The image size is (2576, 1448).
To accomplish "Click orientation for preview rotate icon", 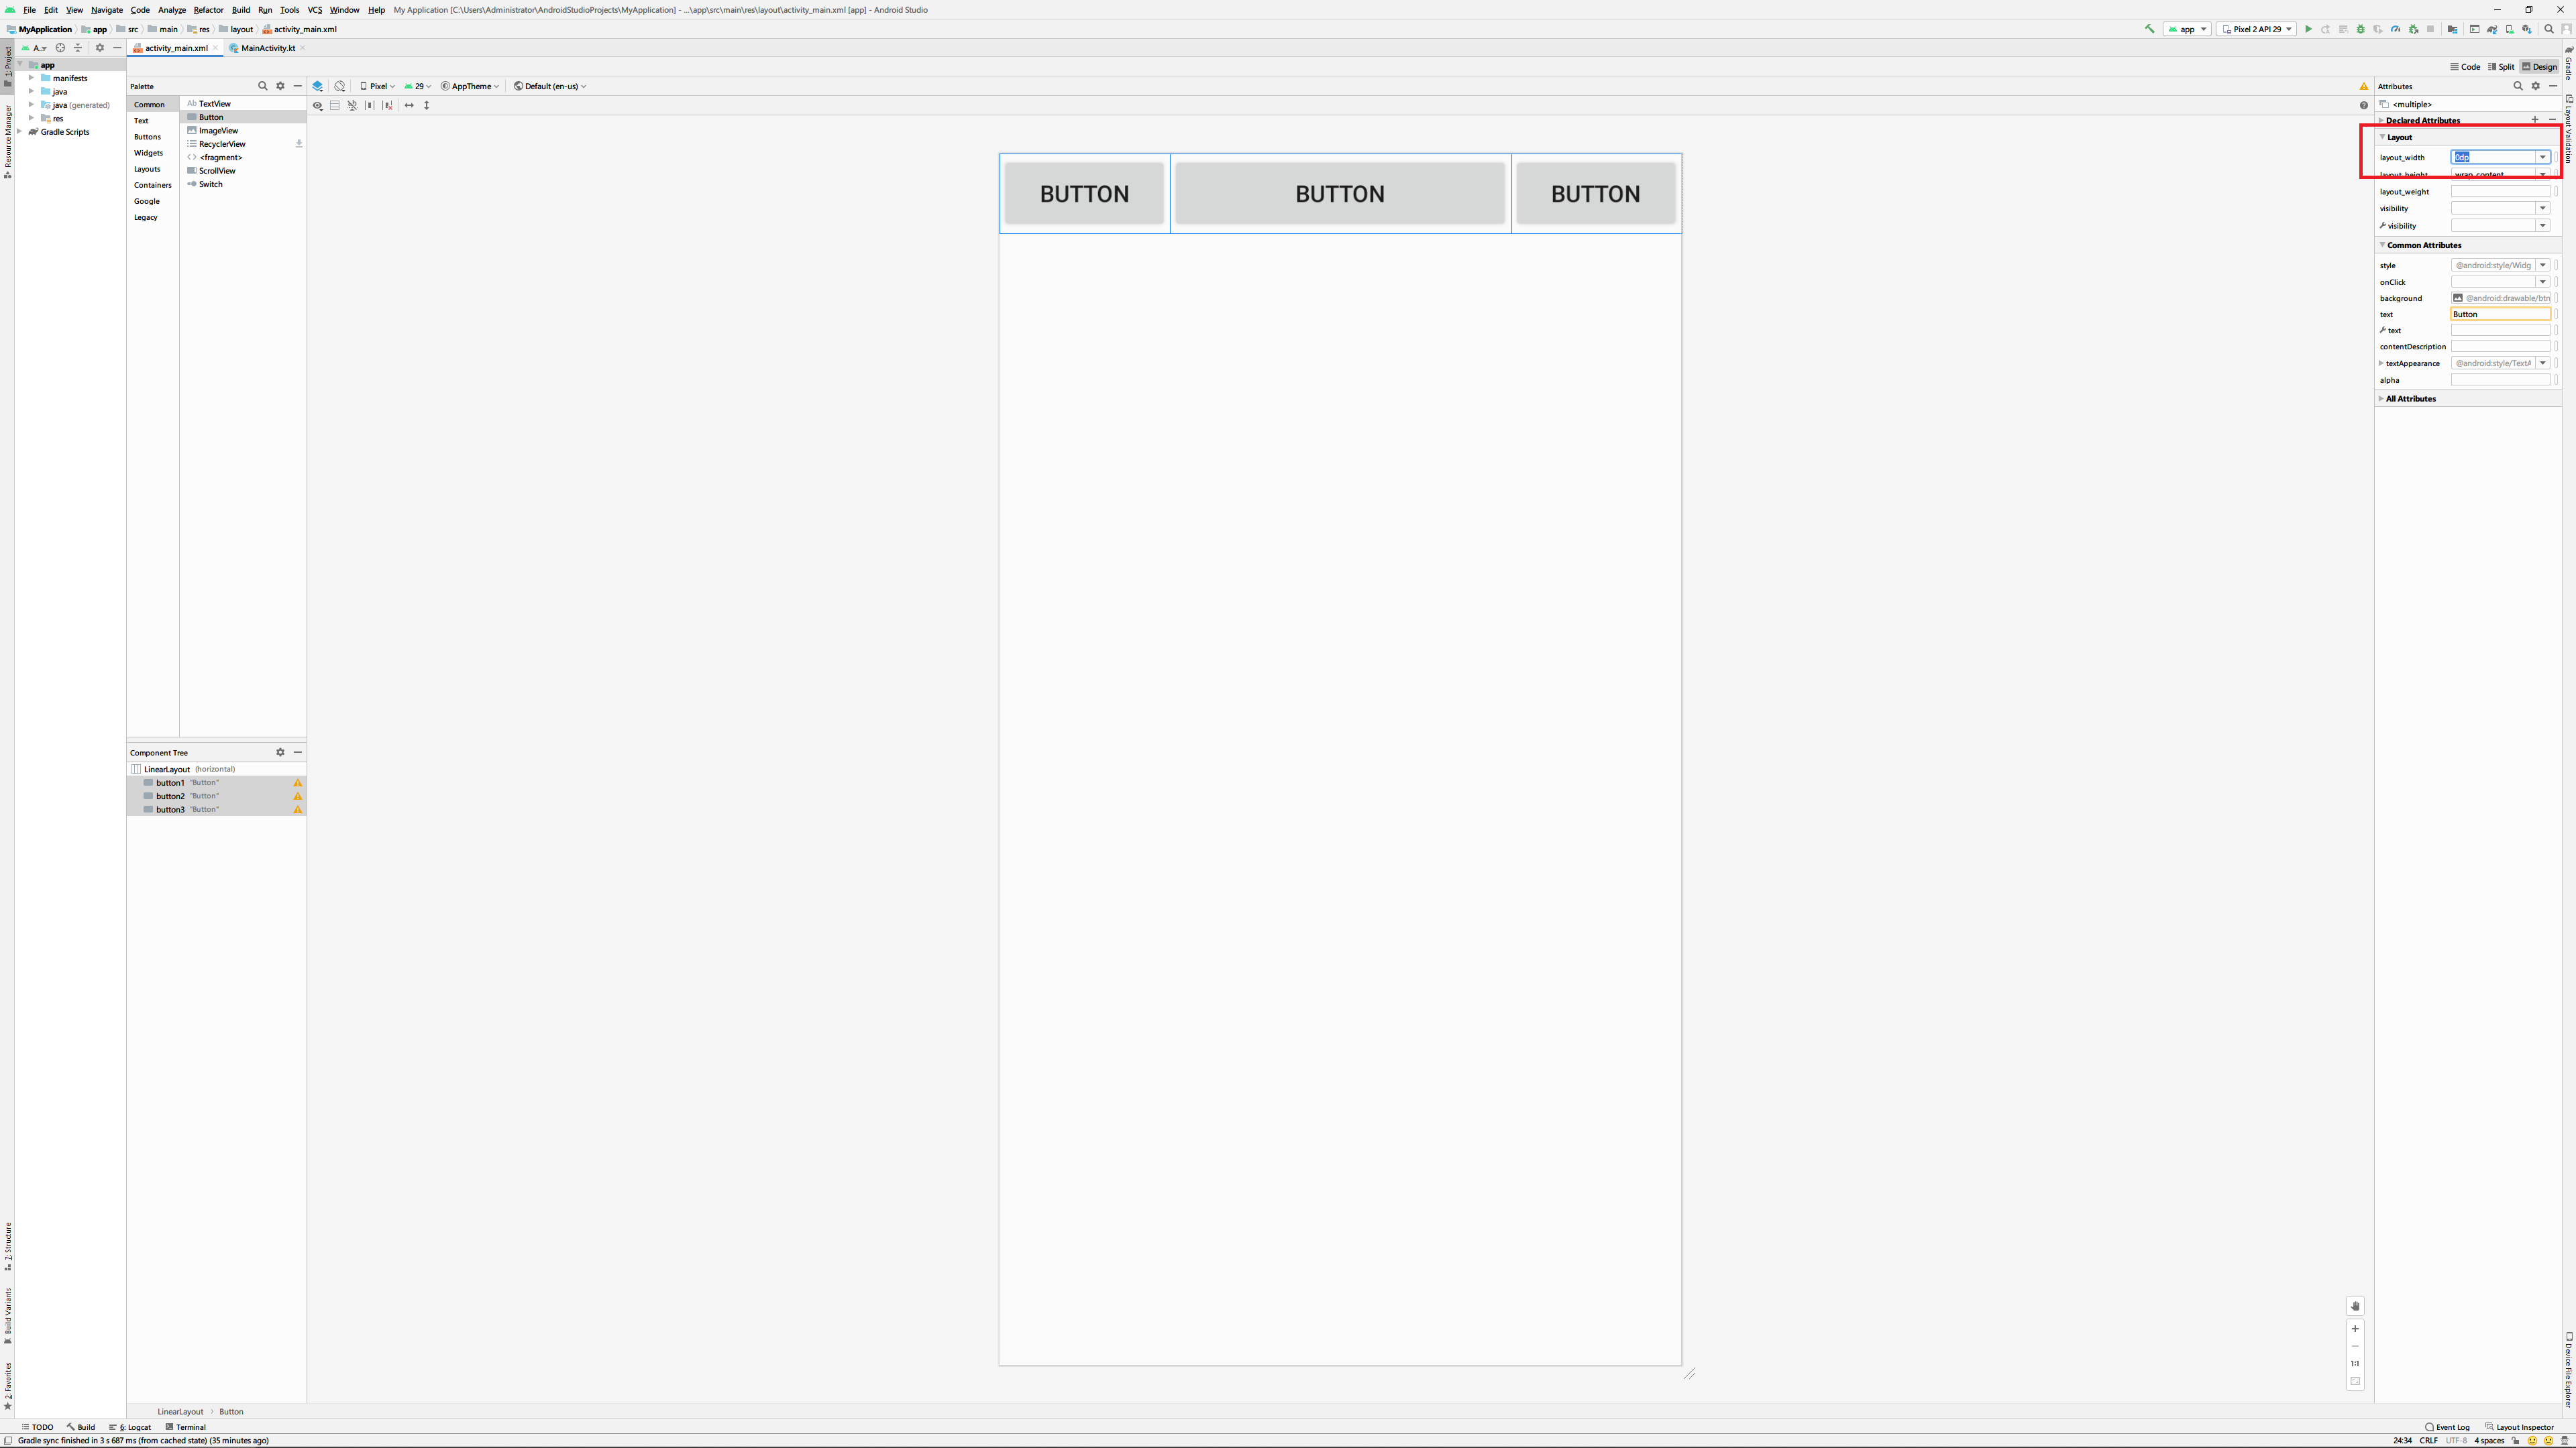I will click(340, 86).
